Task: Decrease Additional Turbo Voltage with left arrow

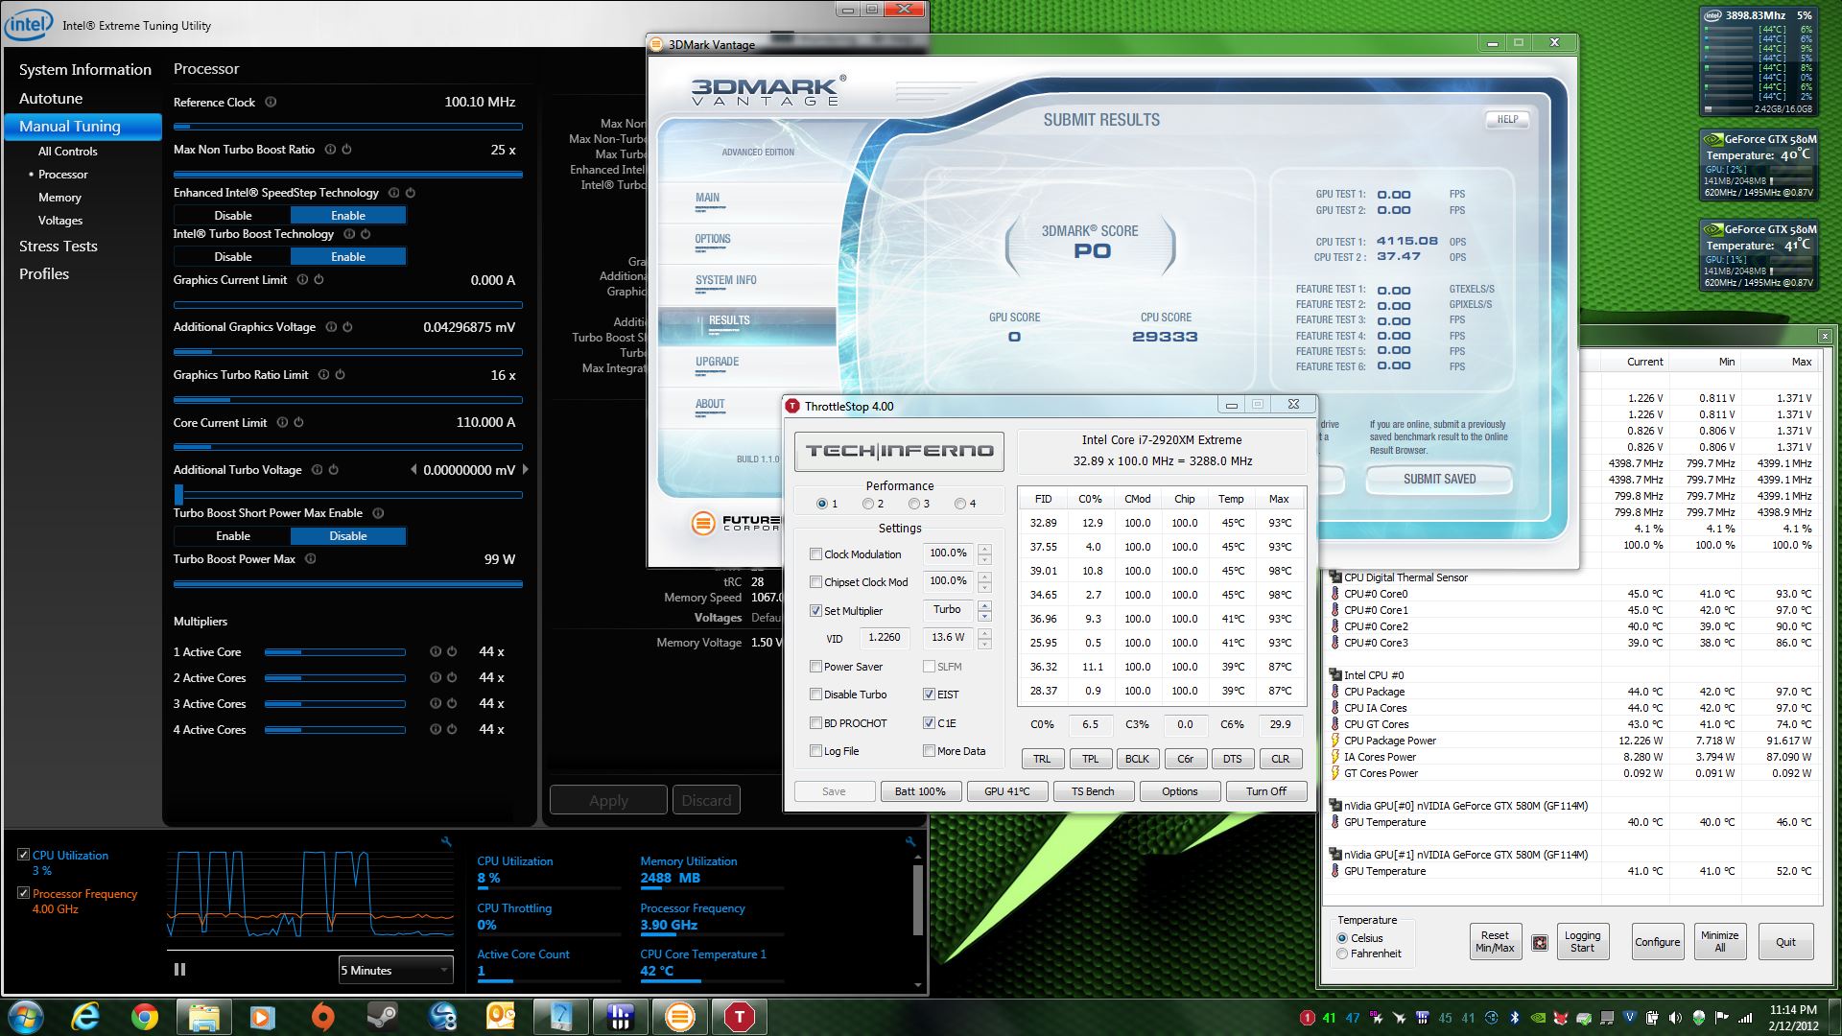Action: tap(413, 469)
